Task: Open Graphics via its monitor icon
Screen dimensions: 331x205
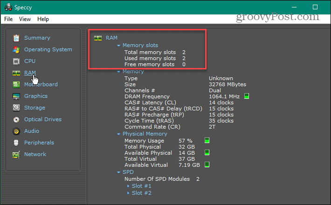Action: click(x=16, y=96)
